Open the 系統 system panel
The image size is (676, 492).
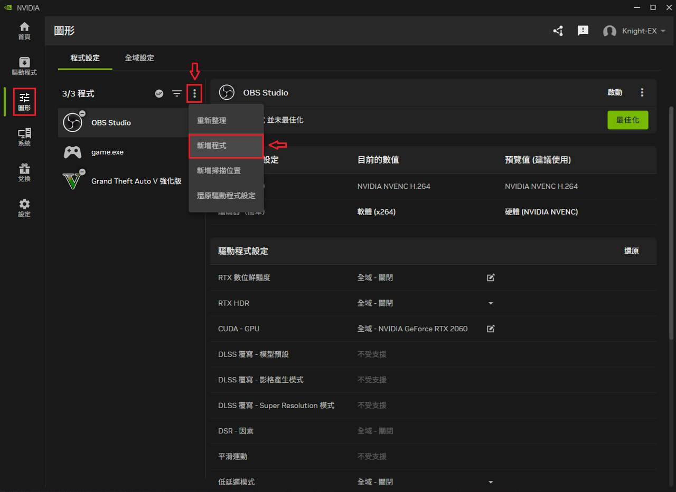tap(24, 137)
